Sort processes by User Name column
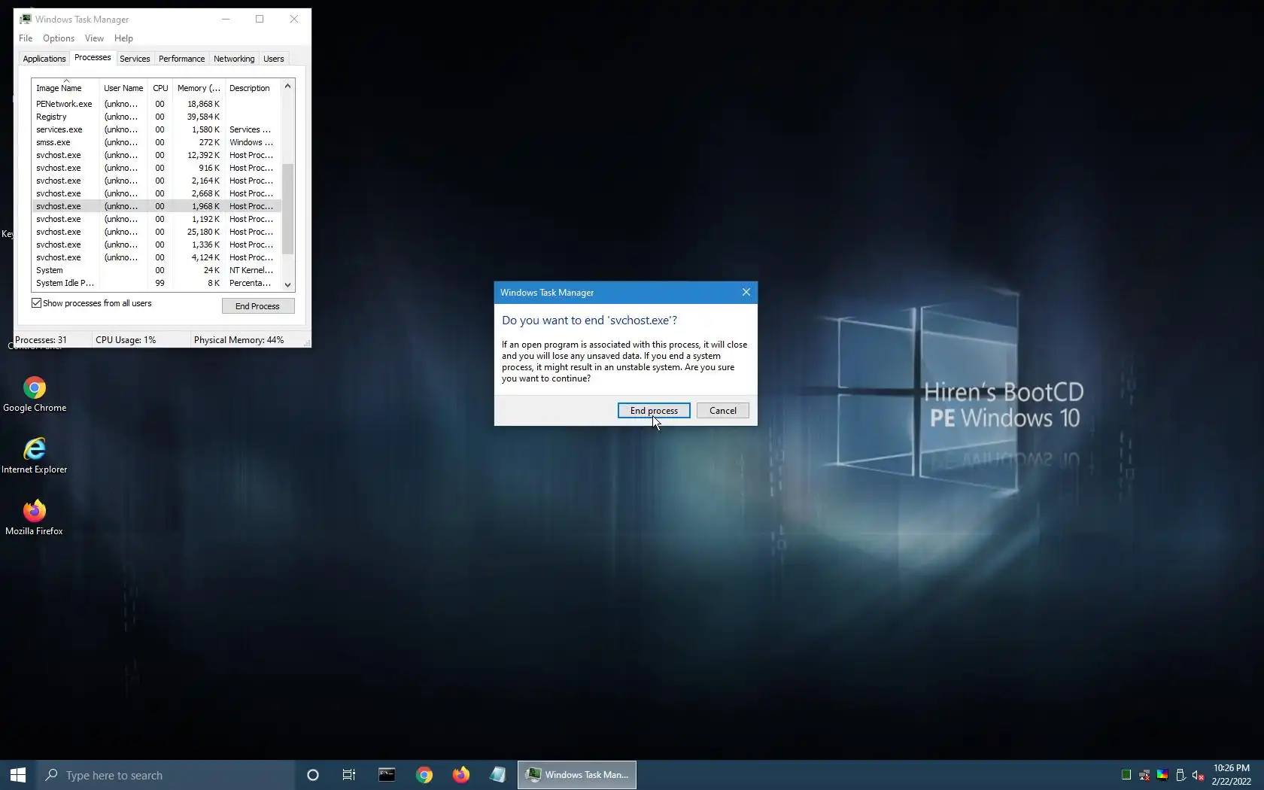1264x790 pixels. tap(123, 88)
